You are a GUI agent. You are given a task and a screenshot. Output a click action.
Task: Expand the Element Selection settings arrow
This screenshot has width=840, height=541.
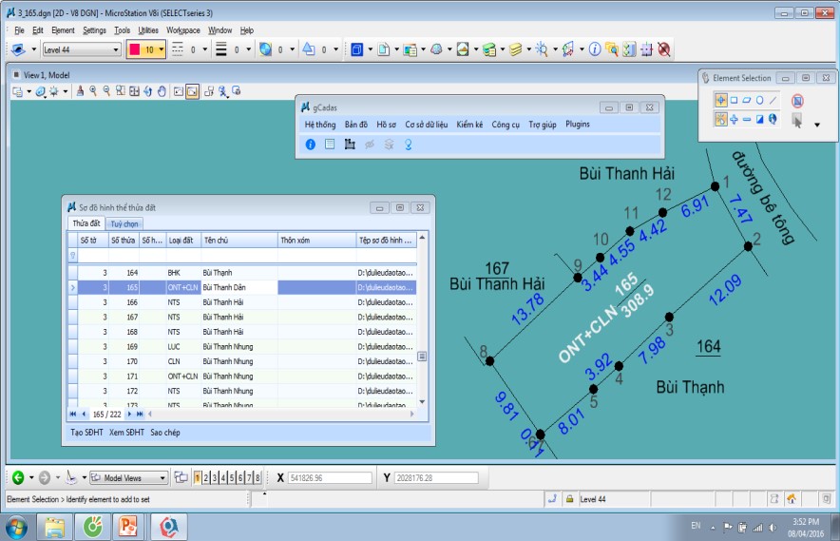click(817, 124)
